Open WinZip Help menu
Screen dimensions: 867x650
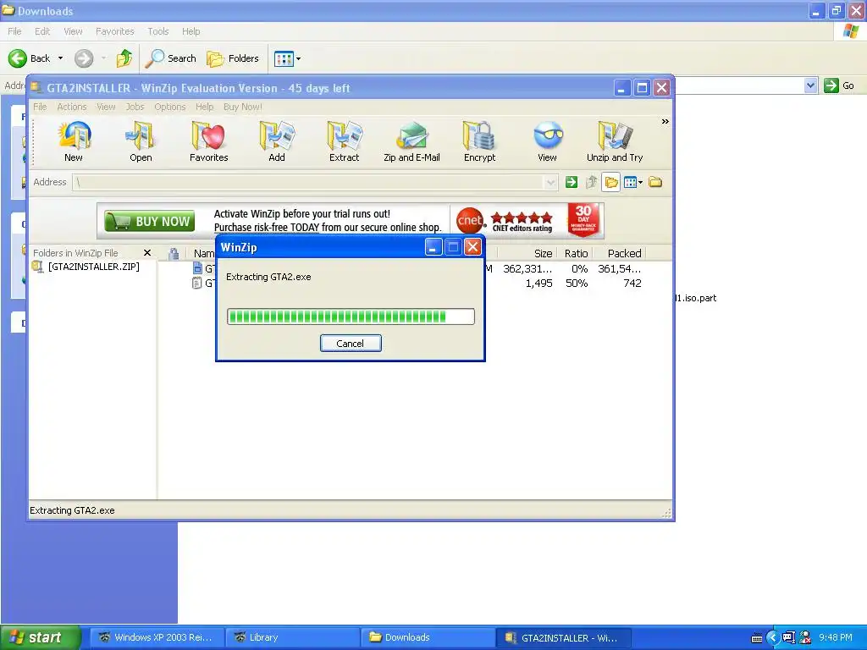click(x=204, y=107)
